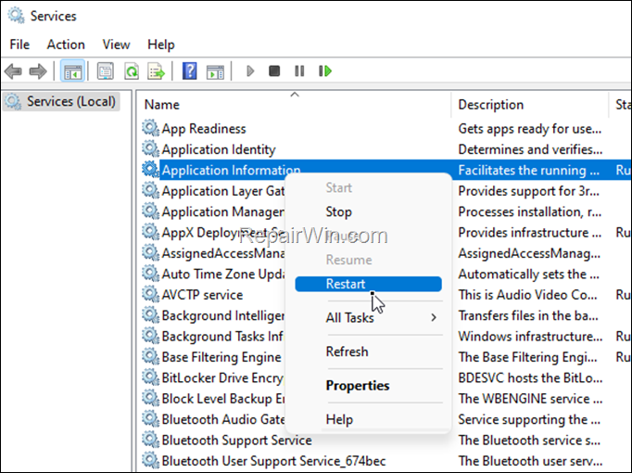Sort by the Description column header

[490, 105]
